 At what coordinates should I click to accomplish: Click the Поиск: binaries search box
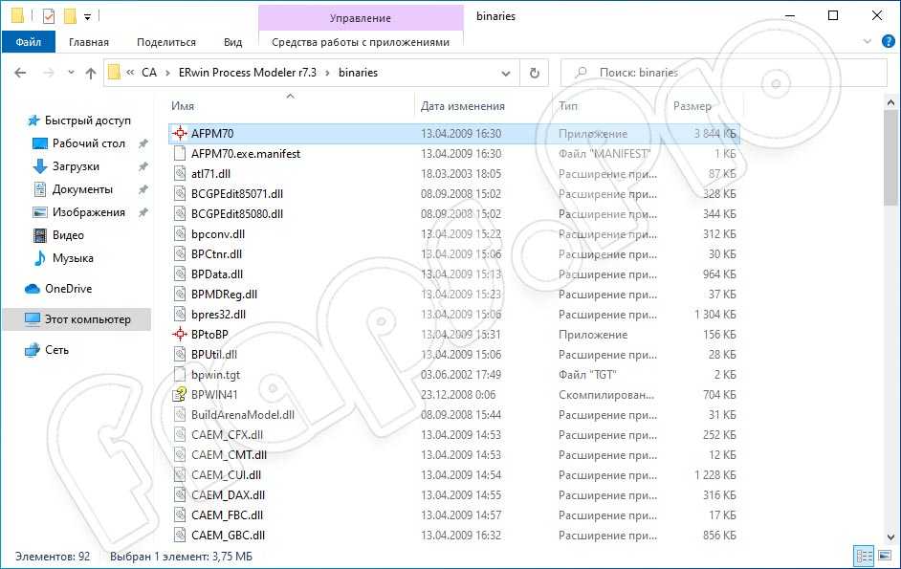click(x=723, y=73)
